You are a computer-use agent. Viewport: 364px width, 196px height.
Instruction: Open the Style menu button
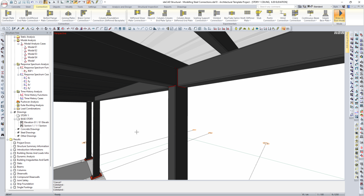click(x=336, y=7)
